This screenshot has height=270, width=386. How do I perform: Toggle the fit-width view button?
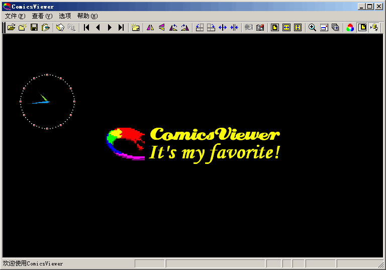pos(286,28)
